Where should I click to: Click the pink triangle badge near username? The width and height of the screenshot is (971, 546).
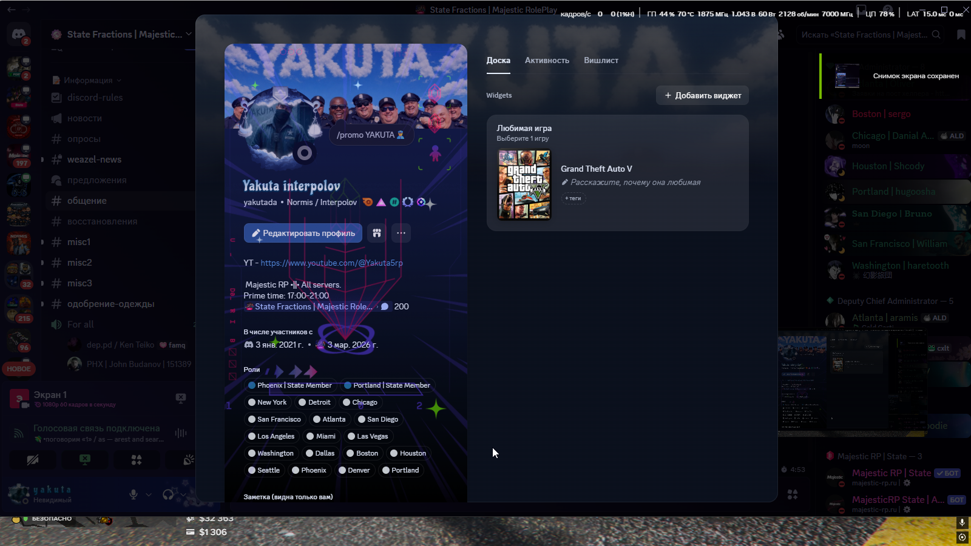381,202
